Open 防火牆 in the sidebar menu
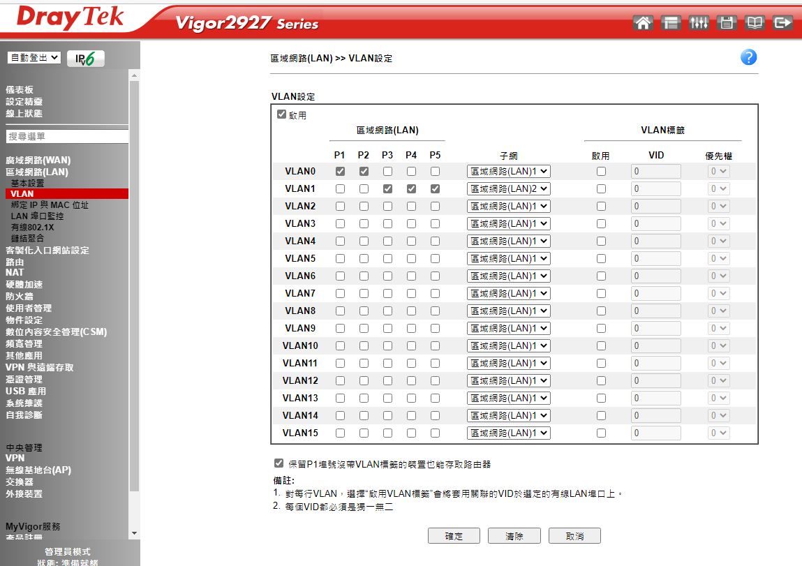The height and width of the screenshot is (566, 802). coord(20,296)
